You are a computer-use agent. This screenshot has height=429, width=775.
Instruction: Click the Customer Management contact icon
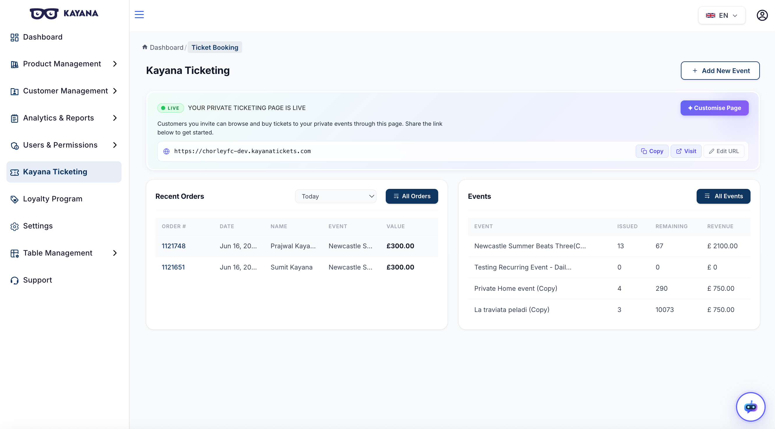tap(15, 91)
